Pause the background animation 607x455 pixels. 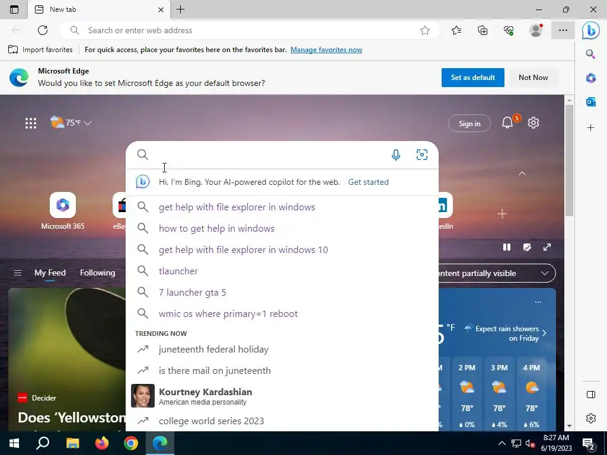pyautogui.click(x=506, y=247)
